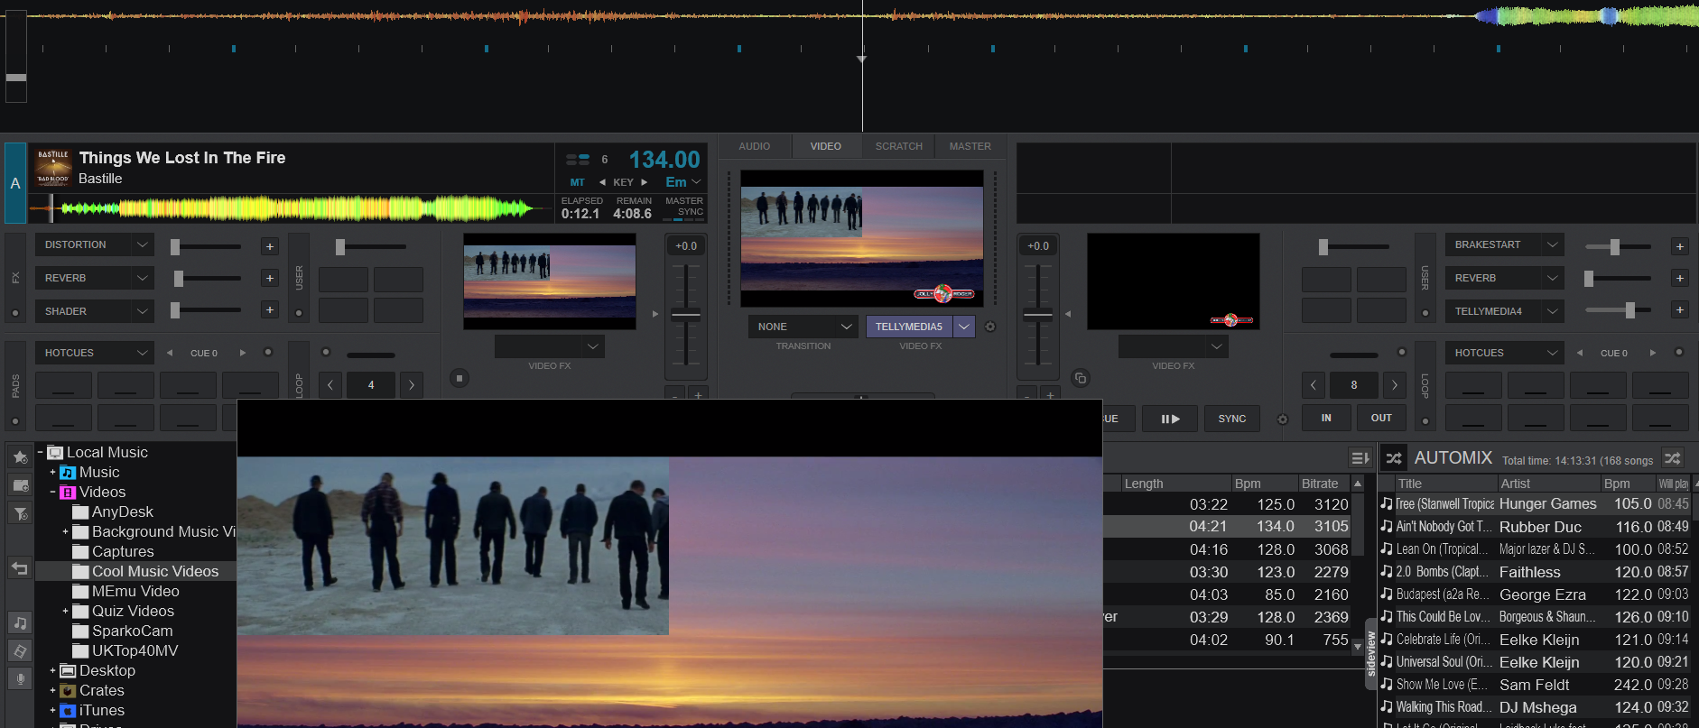
Task: Click the key up arrow next to KEY
Action: click(645, 182)
